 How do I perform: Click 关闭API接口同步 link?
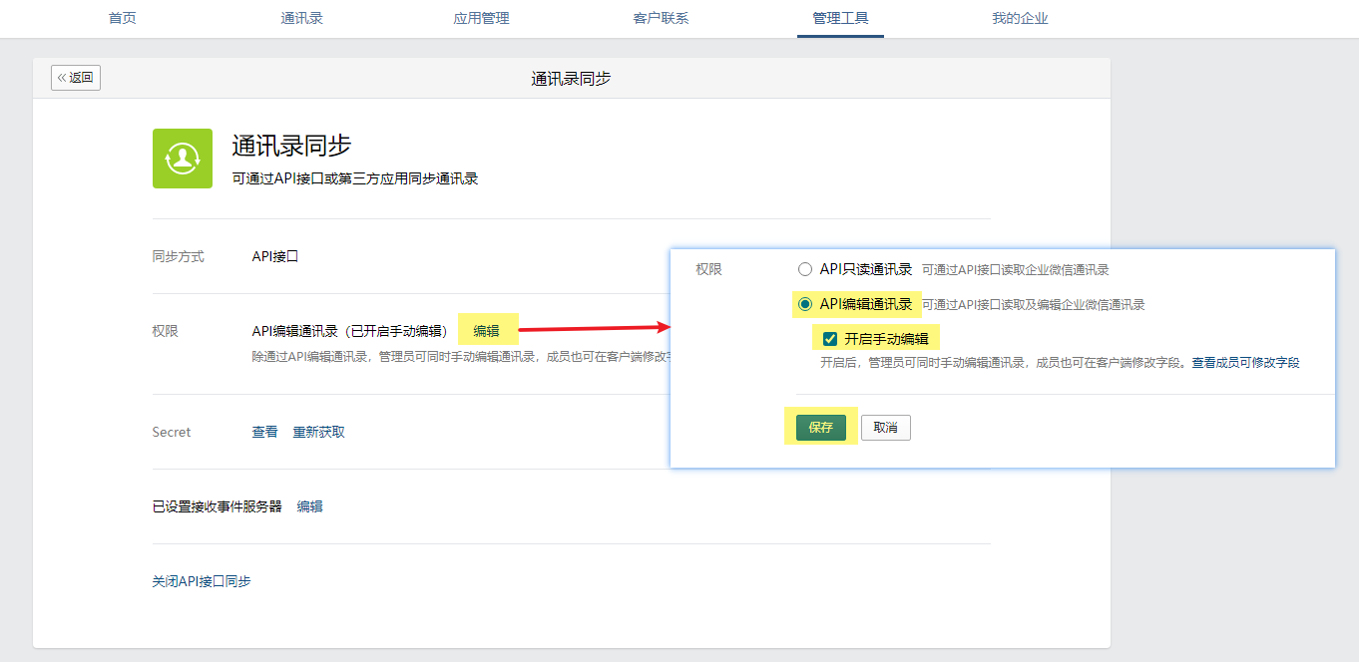click(x=202, y=581)
